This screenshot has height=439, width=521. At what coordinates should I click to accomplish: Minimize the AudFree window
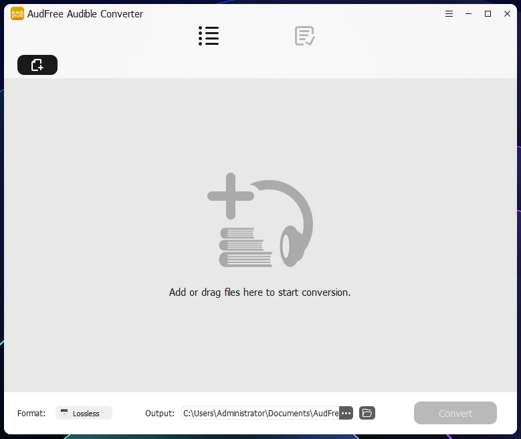pos(469,13)
